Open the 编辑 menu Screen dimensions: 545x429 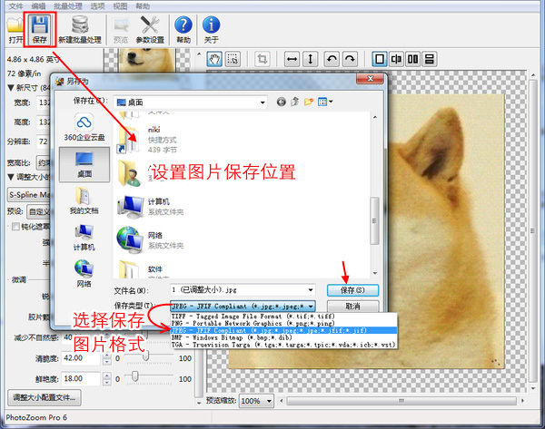(x=38, y=6)
